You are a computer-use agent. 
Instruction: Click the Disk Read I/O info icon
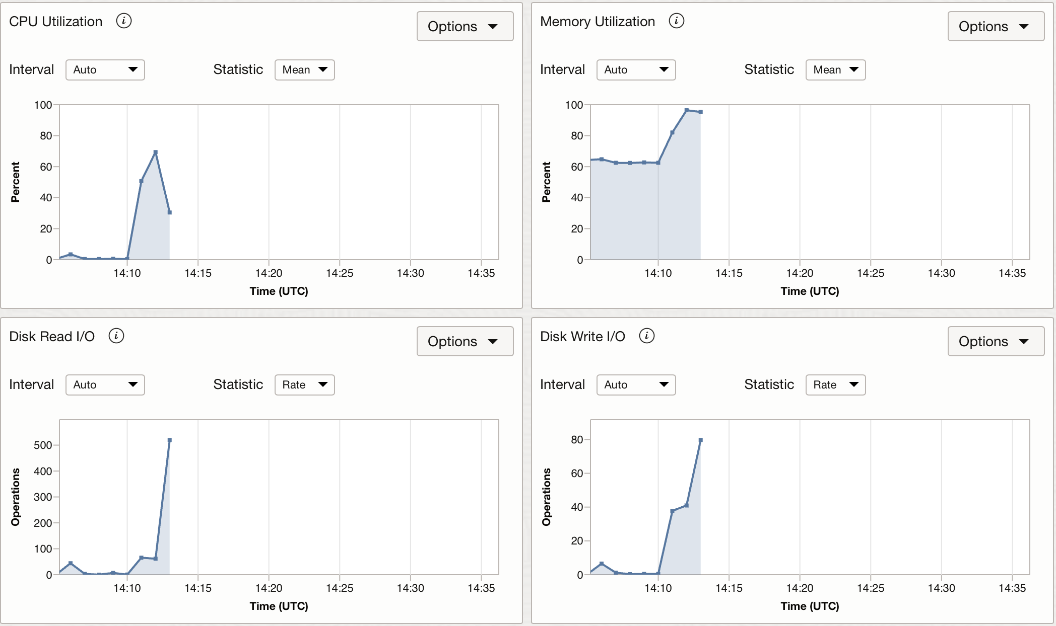point(116,336)
